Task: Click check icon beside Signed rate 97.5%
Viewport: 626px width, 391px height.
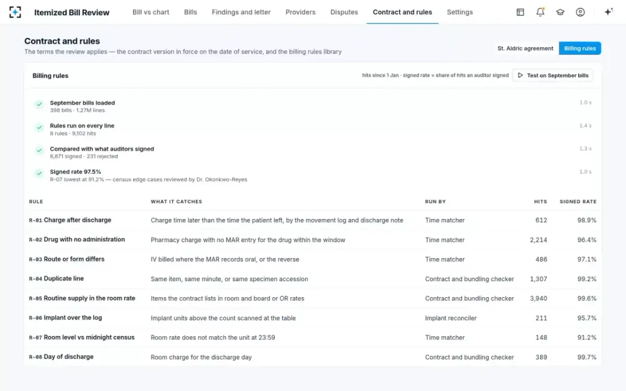Action: (39, 173)
